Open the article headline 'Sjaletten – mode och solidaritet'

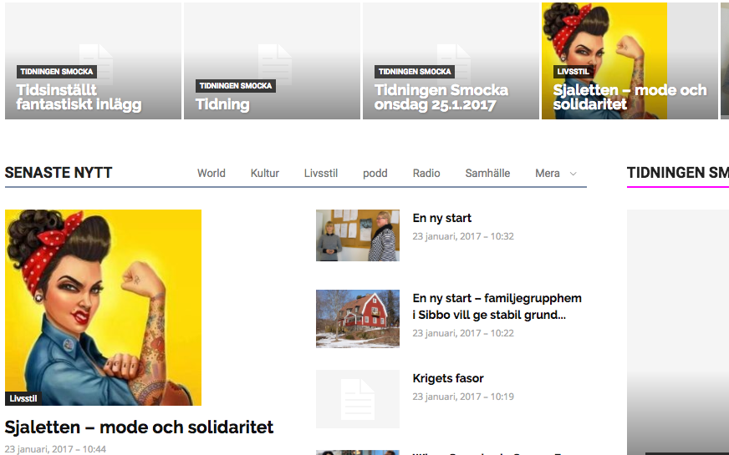click(139, 427)
